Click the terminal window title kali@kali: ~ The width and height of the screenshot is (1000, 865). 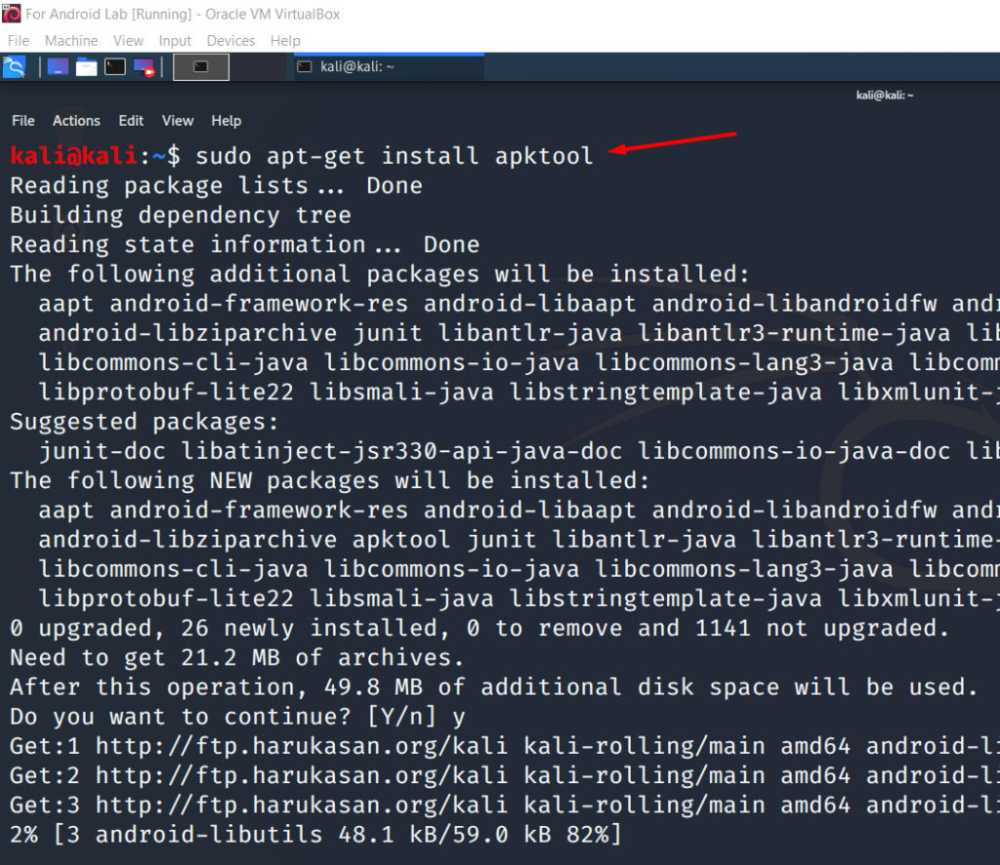pyautogui.click(x=885, y=96)
